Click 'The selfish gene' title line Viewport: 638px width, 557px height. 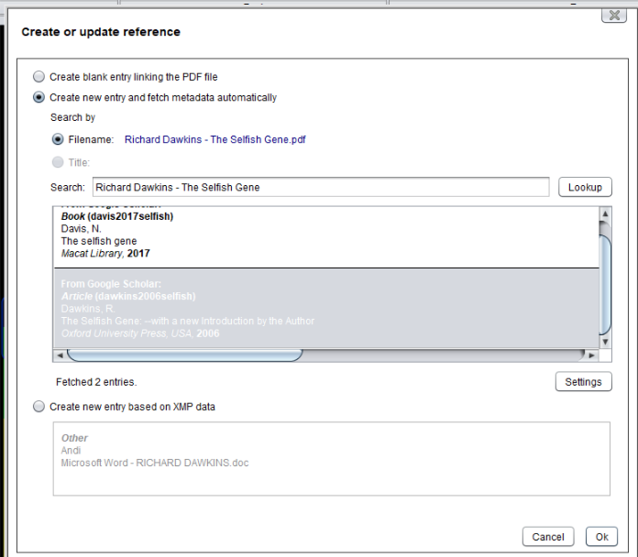(x=99, y=241)
